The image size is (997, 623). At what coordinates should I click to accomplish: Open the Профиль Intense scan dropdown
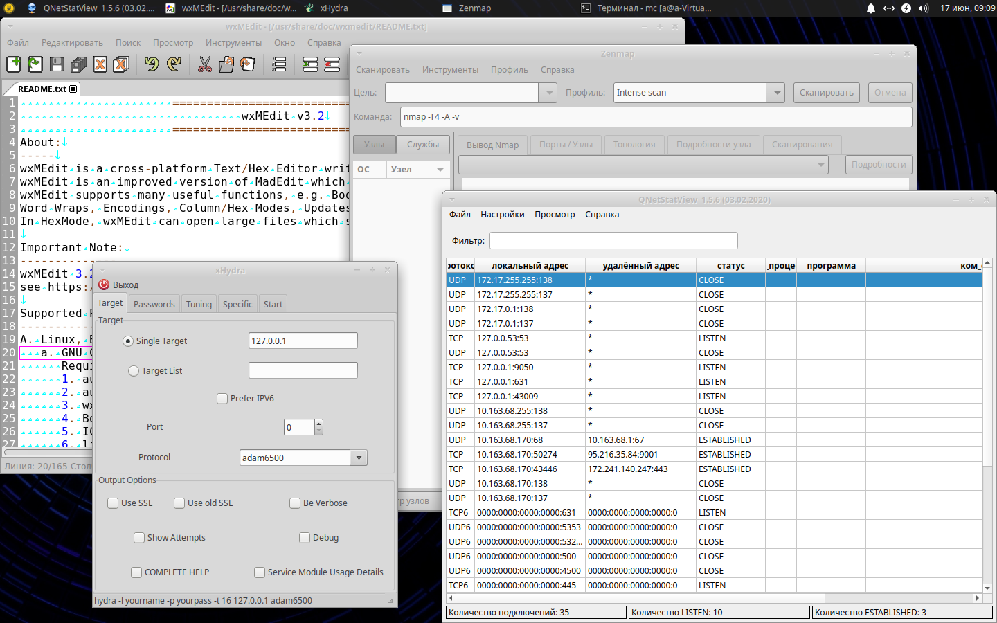point(777,93)
